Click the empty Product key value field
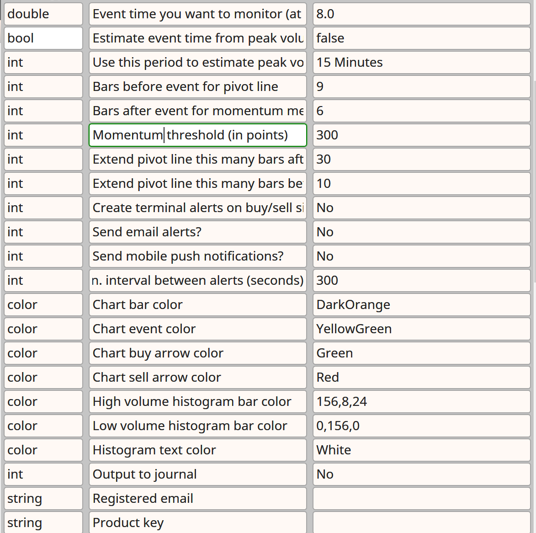 [x=421, y=522]
